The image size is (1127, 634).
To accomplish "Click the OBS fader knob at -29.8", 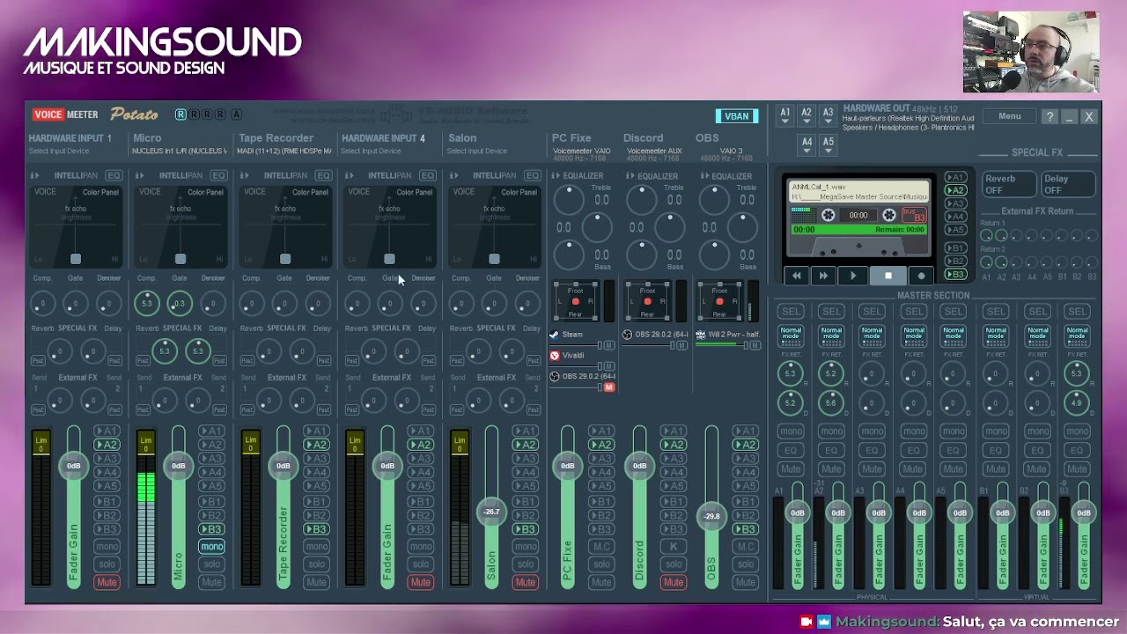I will [711, 516].
